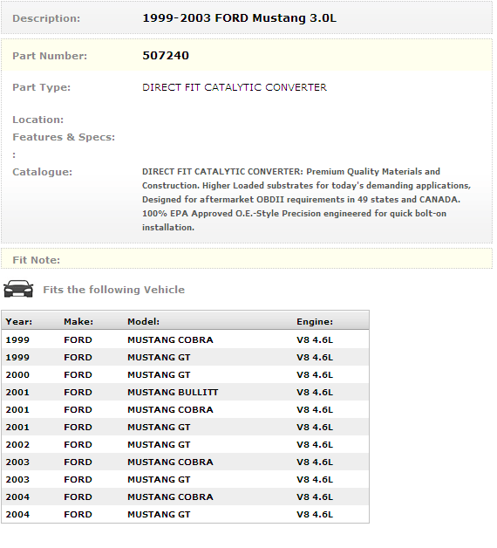The width and height of the screenshot is (497, 548).
Task: Select the 2003 MUSTANG COBRA row
Action: (185, 462)
